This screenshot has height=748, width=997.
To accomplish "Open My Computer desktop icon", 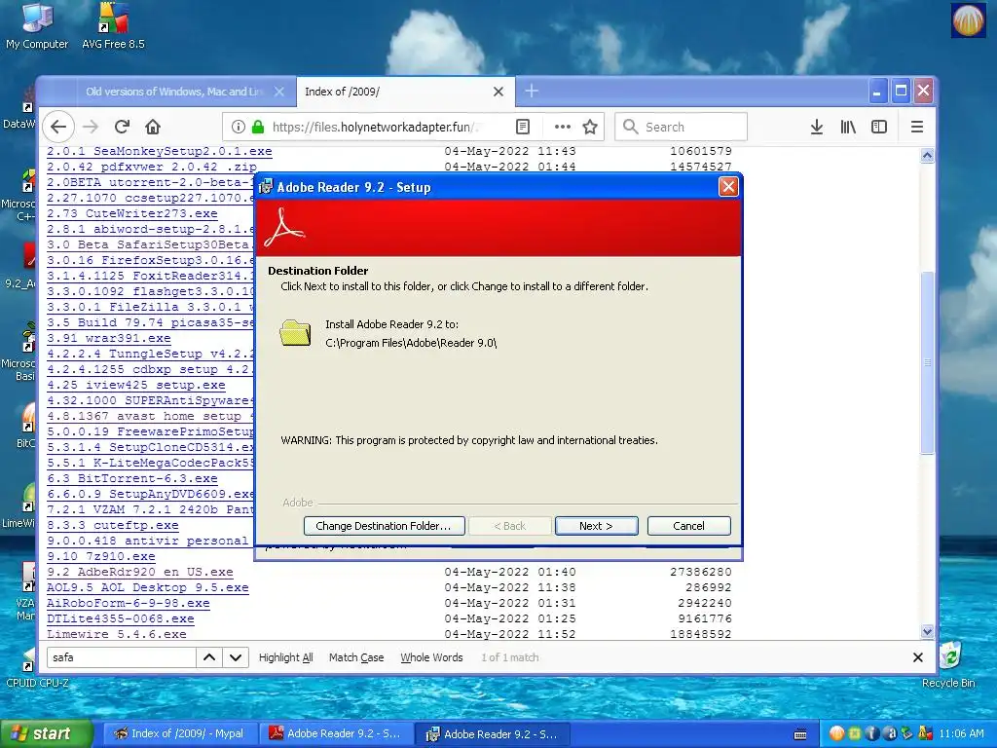I will tap(37, 26).
